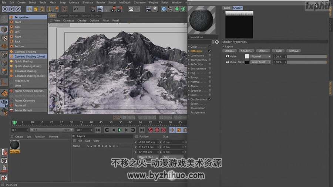Image resolution: width=333 pixels, height=187 pixels.
Task: Click the snow-mask 100 % stepper arrows
Action: (x=286, y=62)
